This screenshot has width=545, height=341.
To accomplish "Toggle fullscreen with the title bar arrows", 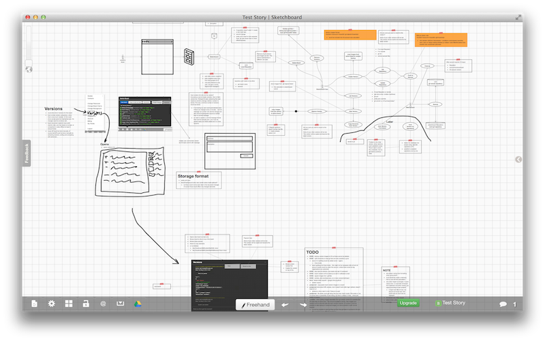I will (x=518, y=17).
